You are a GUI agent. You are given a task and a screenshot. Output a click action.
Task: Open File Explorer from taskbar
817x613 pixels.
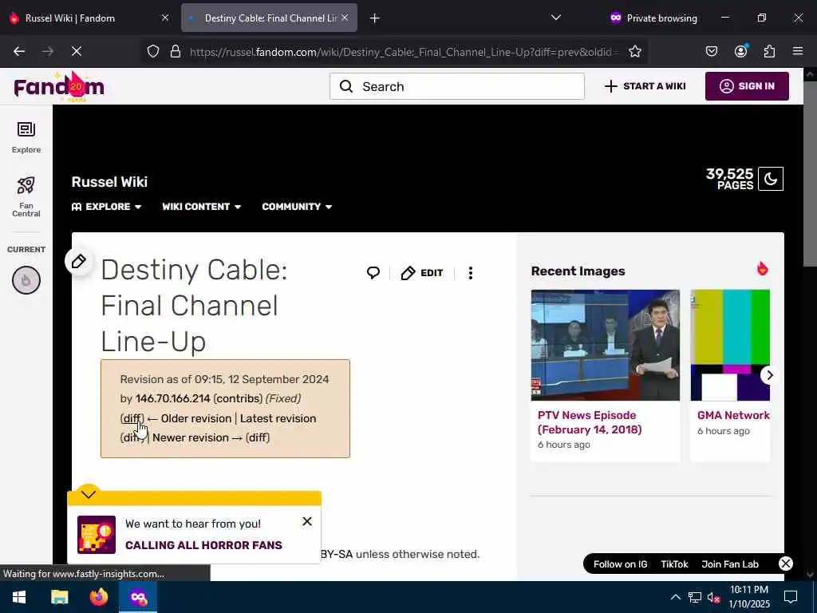(59, 597)
